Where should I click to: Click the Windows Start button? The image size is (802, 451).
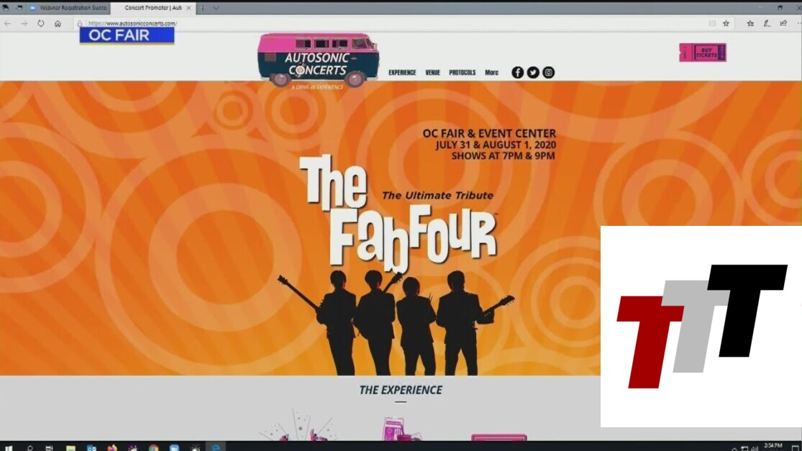point(9,447)
